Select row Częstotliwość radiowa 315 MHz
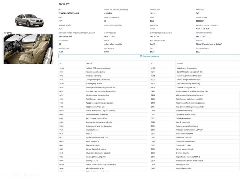This screenshot has height=180, width=240. click(195, 157)
